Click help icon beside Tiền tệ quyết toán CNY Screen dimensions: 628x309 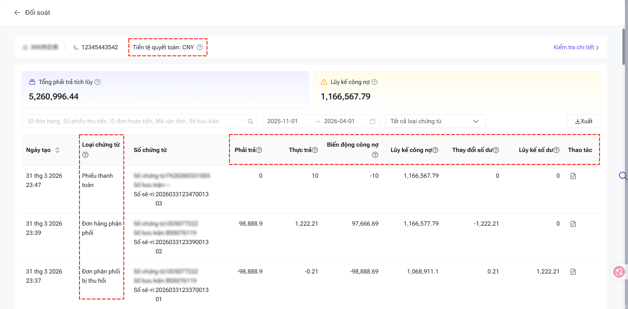click(x=200, y=47)
